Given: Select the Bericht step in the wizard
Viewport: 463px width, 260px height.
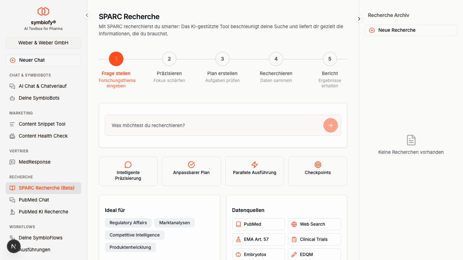Looking at the screenshot, I should (x=330, y=59).
